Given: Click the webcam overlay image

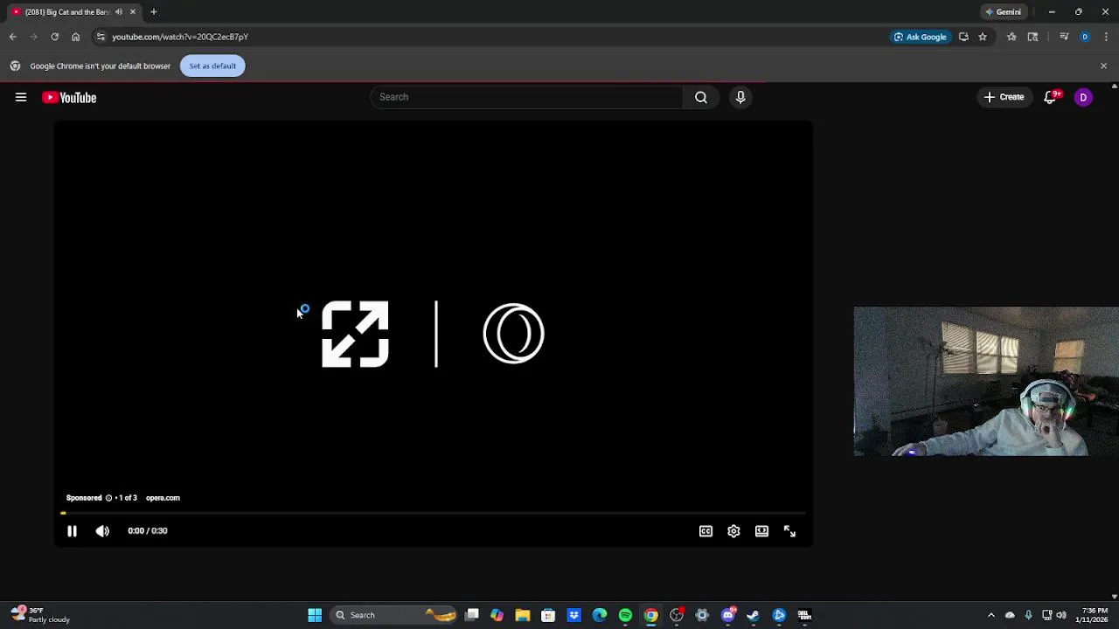Looking at the screenshot, I should click(986, 381).
